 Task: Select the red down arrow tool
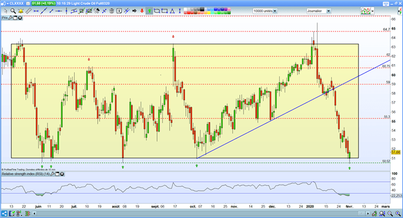pyautogui.click(x=142, y=11)
